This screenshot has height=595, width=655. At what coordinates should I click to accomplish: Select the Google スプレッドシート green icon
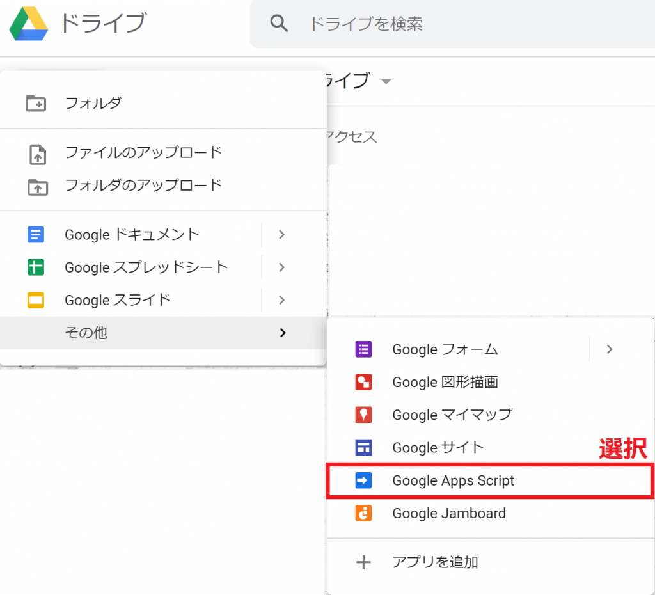(x=36, y=267)
